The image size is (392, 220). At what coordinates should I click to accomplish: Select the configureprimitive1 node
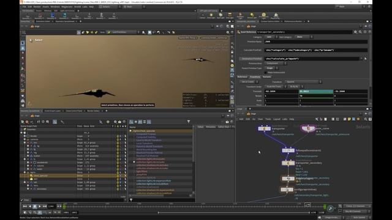coord(287,189)
